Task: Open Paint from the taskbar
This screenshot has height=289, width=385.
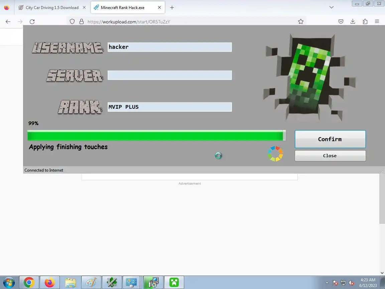Action: point(91,282)
